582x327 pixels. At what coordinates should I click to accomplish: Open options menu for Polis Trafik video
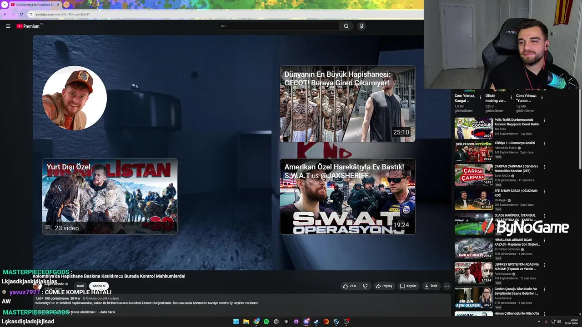(x=544, y=120)
